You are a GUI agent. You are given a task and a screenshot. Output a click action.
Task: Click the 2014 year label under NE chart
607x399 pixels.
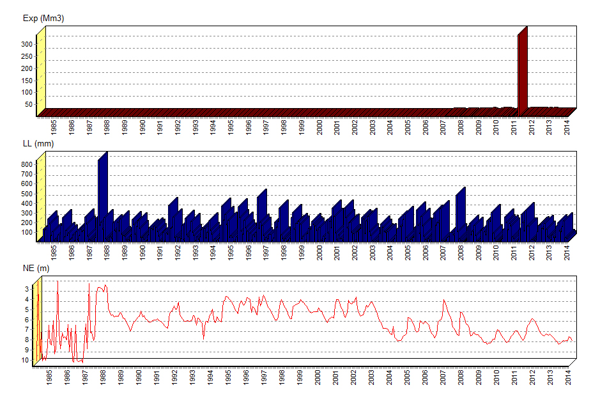click(x=569, y=379)
